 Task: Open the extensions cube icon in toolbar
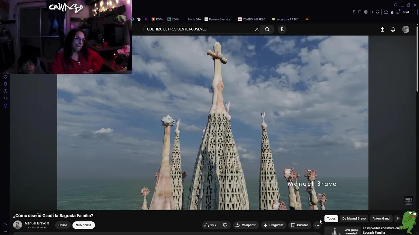click(386, 12)
